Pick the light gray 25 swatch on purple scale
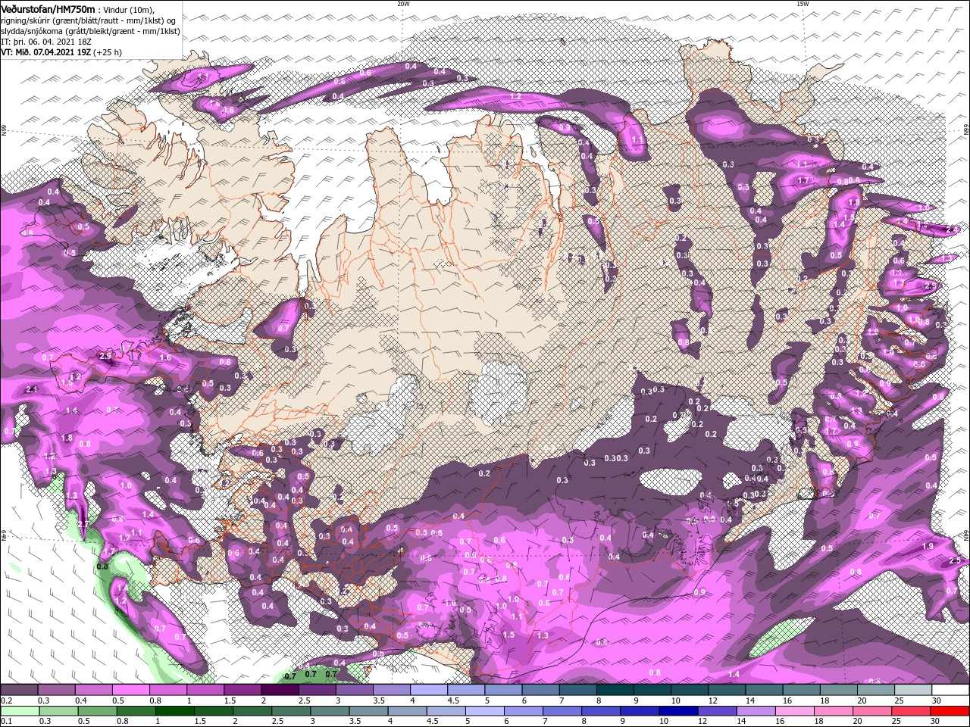Image resolution: width=970 pixels, height=727 pixels. (913, 690)
